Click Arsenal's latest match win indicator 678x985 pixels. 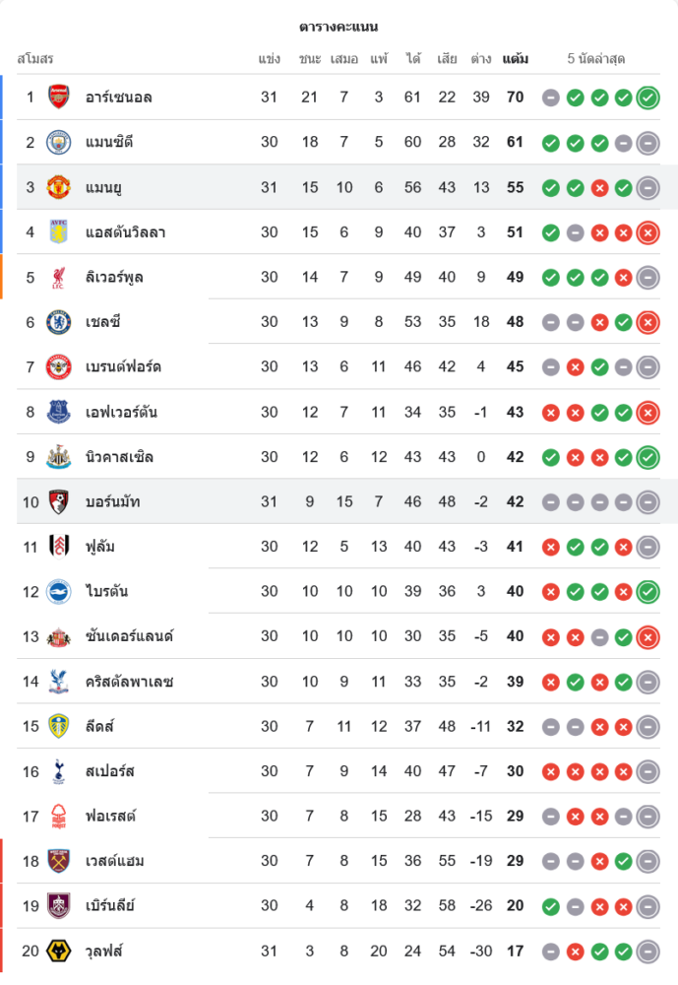647,97
